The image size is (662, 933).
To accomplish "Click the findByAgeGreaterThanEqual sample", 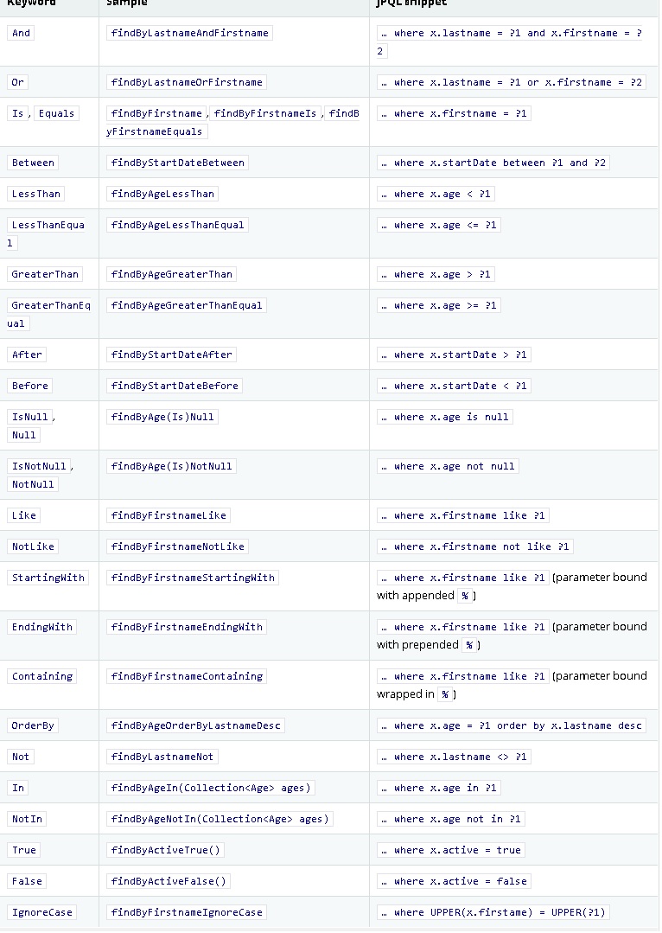I will (x=187, y=305).
